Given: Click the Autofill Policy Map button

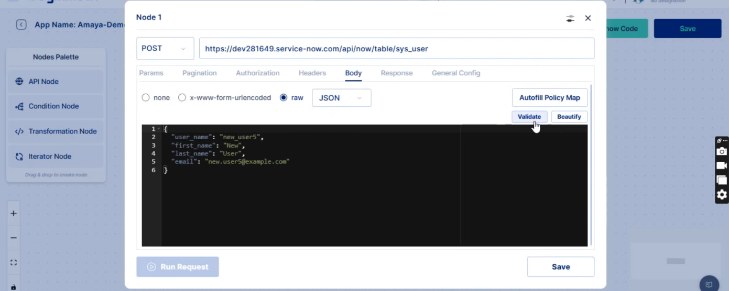Looking at the screenshot, I should pos(550,98).
